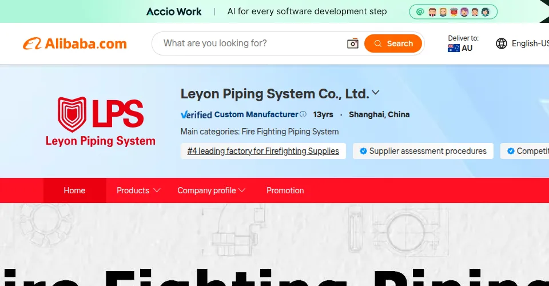This screenshot has height=286, width=549.
Task: Expand the Company profile menu
Action: click(x=211, y=190)
